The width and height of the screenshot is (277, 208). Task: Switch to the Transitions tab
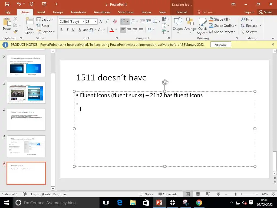click(x=78, y=12)
